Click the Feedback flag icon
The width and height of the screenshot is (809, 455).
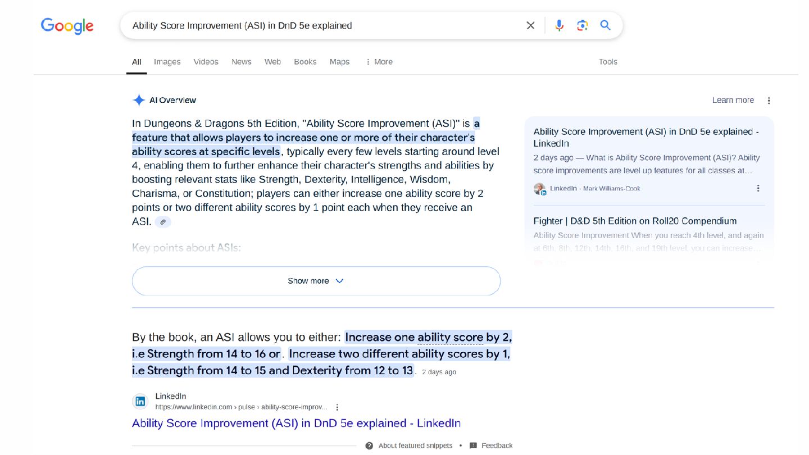[473, 445]
